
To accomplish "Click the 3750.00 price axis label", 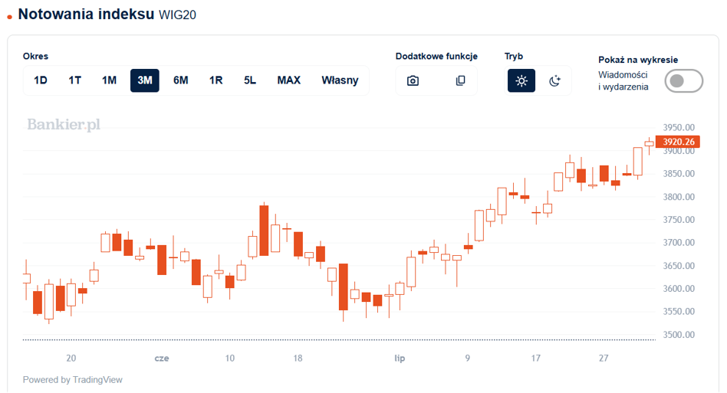I will click(x=679, y=219).
